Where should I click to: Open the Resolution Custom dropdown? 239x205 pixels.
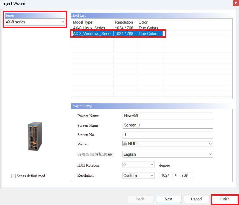pos(152,176)
